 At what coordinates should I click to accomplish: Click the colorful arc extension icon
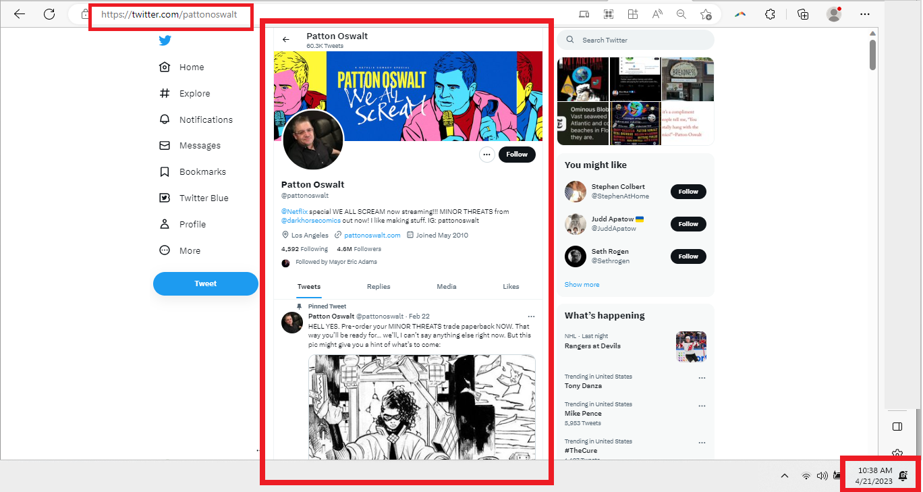740,14
